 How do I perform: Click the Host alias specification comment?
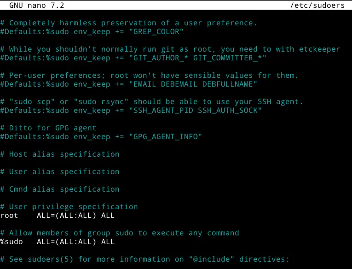(x=60, y=154)
